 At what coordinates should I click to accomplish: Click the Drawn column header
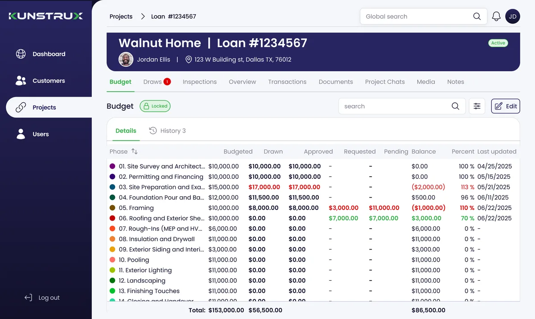[273, 151]
